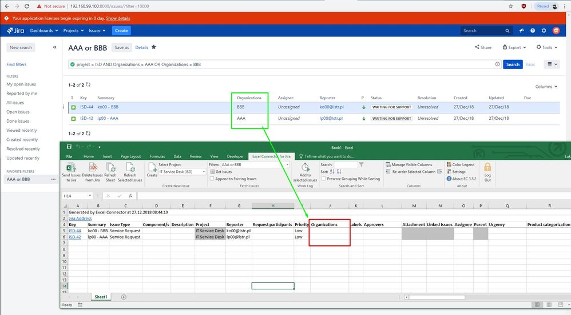
Task: Switch to the Page Layout tab
Action: [x=130, y=156]
